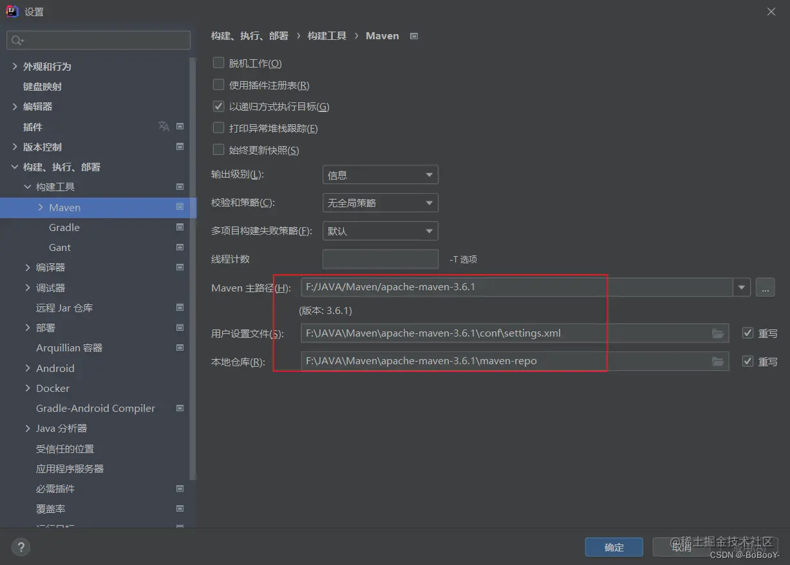Click the project-level icon next to 插件

click(x=180, y=127)
